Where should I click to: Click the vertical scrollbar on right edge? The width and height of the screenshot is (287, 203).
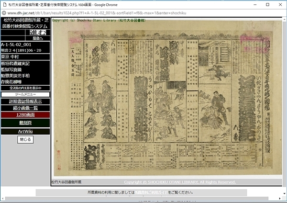coord(284,96)
